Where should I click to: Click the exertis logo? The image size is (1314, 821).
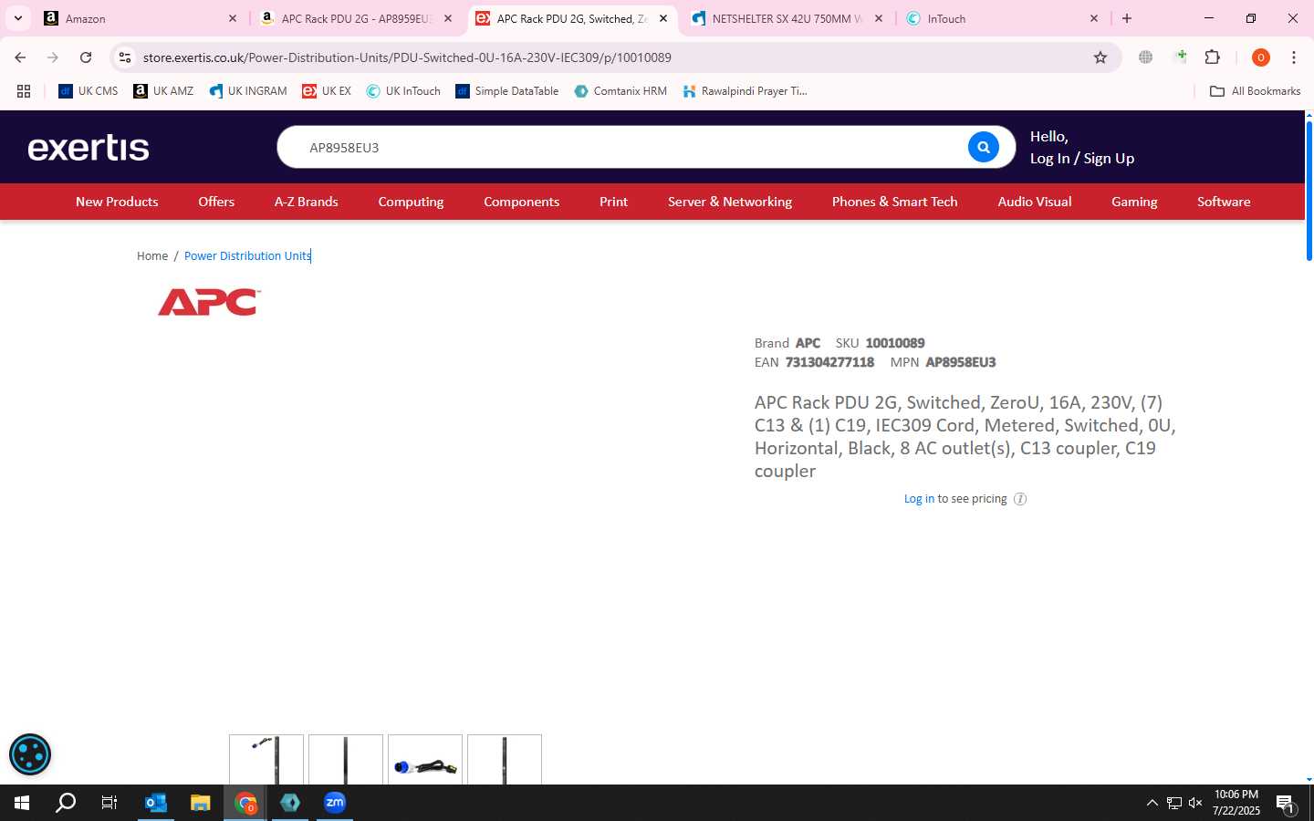coord(89,148)
